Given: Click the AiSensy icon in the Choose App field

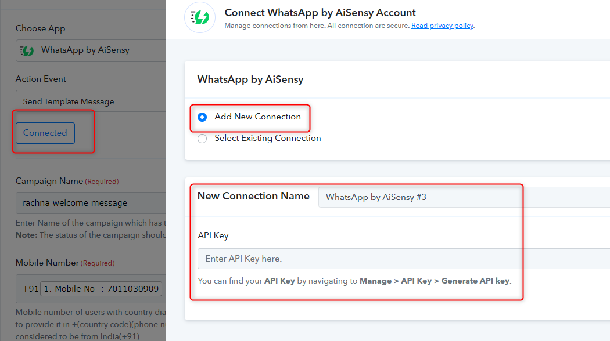Looking at the screenshot, I should click(27, 50).
